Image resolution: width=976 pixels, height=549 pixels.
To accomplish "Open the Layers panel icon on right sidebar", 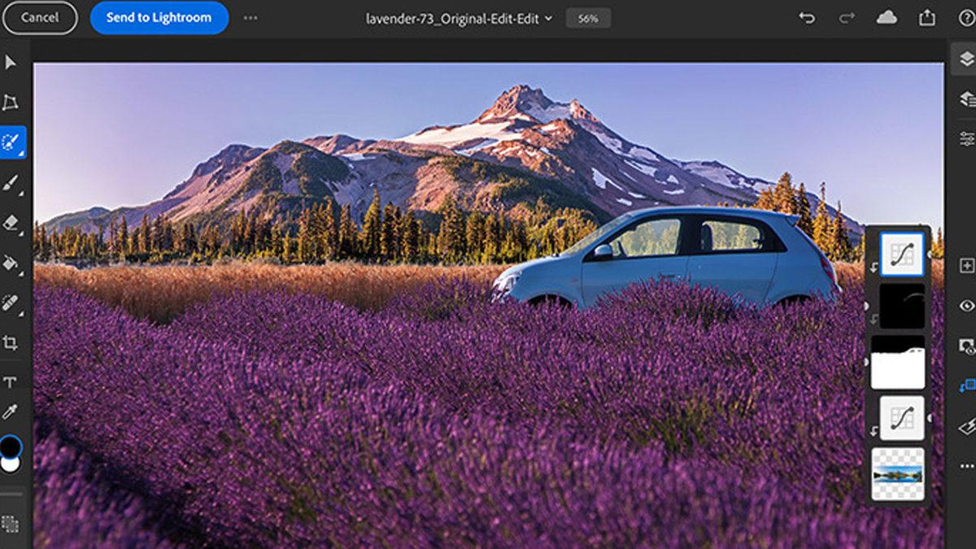I will pyautogui.click(x=965, y=57).
